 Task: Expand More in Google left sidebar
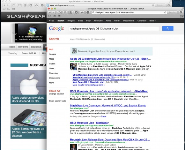51,83
